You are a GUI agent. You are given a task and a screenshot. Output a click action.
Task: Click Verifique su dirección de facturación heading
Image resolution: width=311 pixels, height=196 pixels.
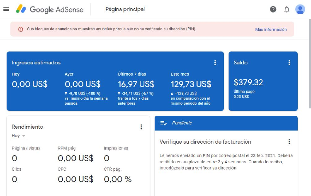205,142
